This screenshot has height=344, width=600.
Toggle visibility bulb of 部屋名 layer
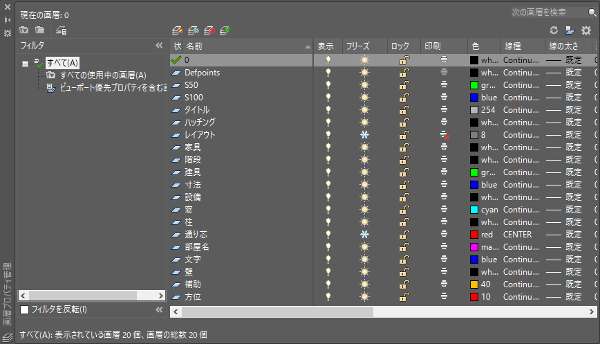tap(328, 246)
